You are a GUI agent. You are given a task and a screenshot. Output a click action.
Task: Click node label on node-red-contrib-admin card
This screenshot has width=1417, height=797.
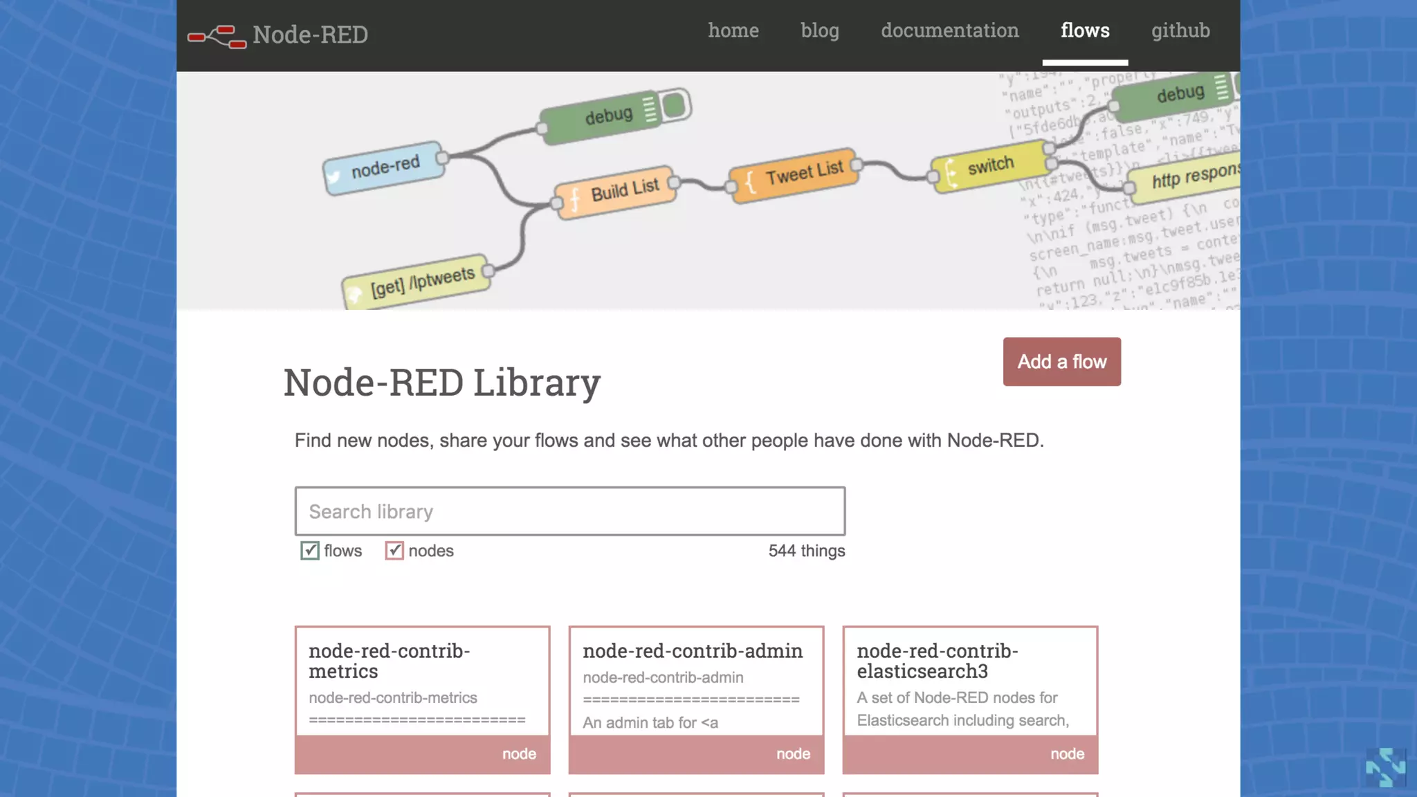(x=793, y=754)
